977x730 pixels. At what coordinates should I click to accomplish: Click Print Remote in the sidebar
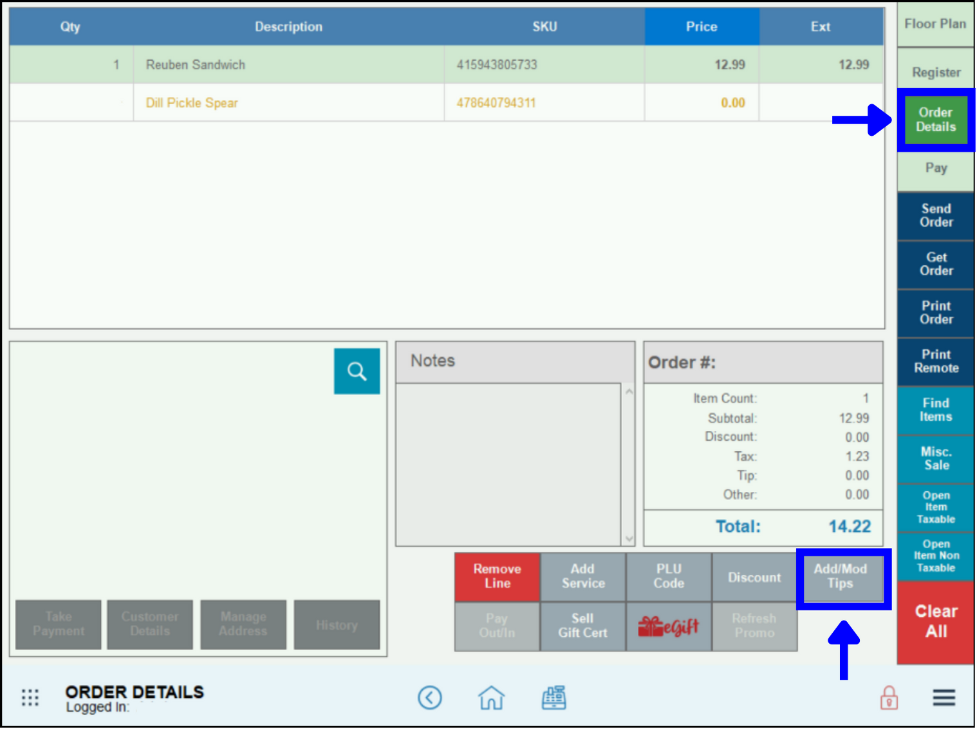pyautogui.click(x=935, y=361)
